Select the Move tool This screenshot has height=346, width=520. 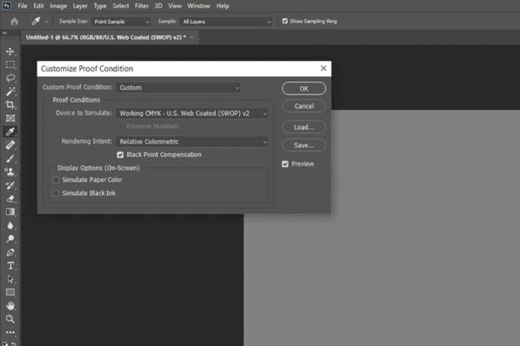click(10, 51)
